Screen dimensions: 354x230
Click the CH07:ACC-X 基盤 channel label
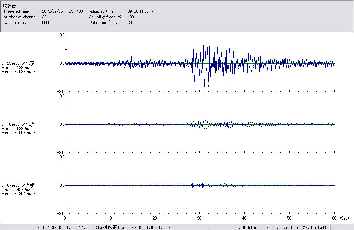(x=18, y=185)
